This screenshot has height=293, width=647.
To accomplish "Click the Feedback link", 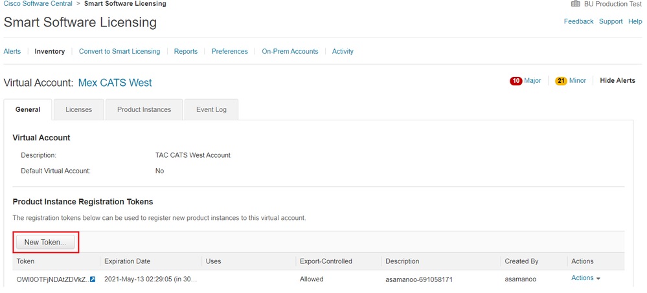I will 578,21.
